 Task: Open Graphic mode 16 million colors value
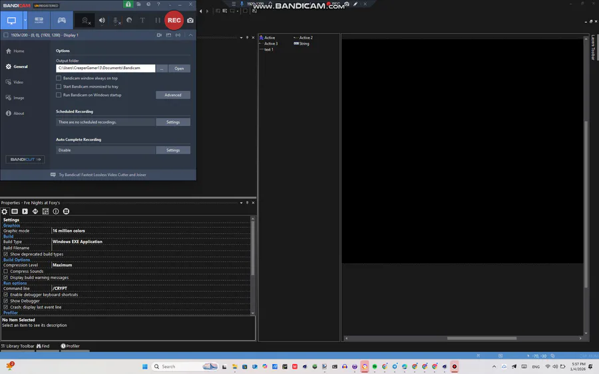click(x=150, y=231)
